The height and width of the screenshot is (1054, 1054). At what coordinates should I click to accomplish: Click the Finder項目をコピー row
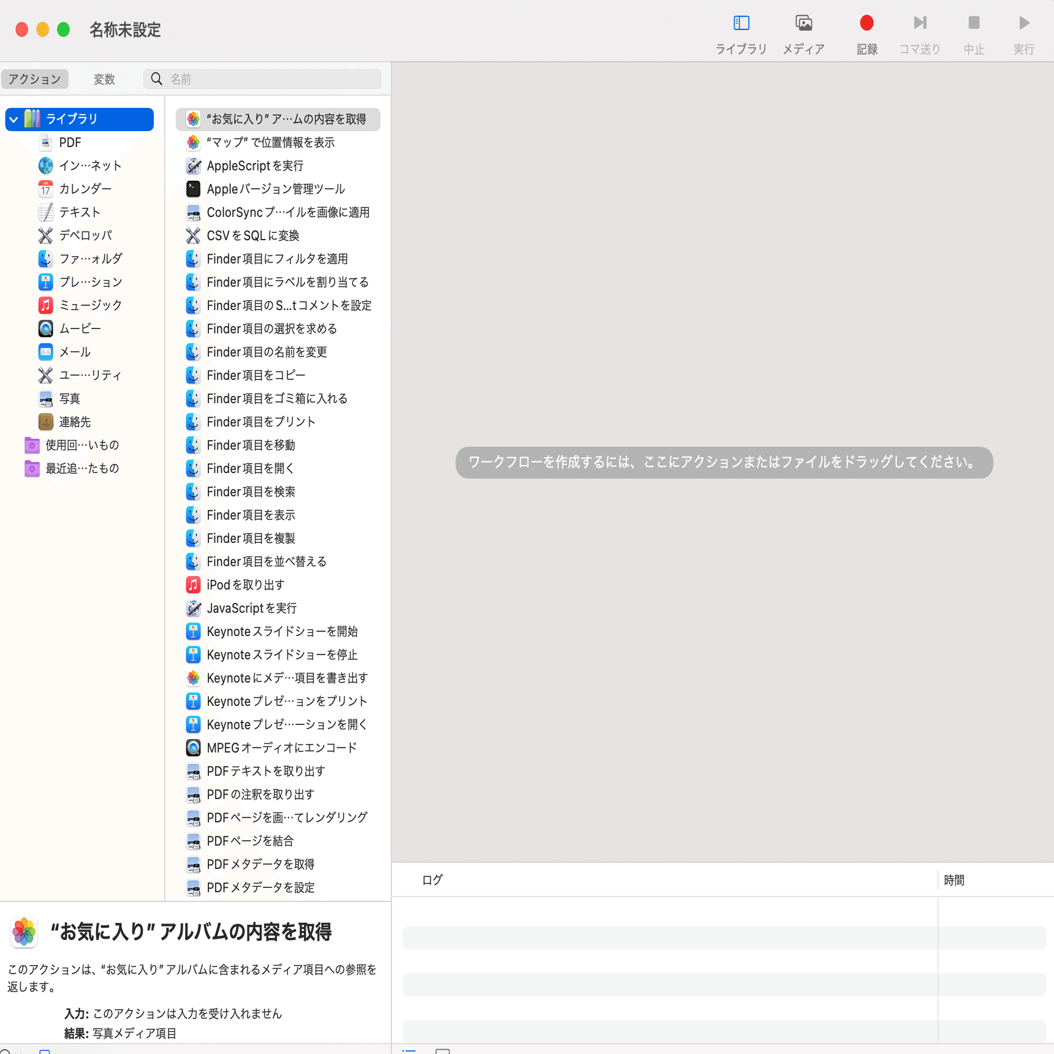pos(278,376)
